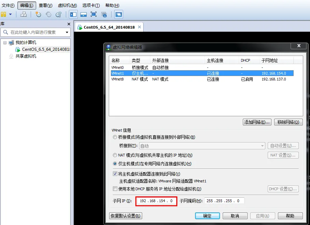Click the revert to snapshot icon

48,14
